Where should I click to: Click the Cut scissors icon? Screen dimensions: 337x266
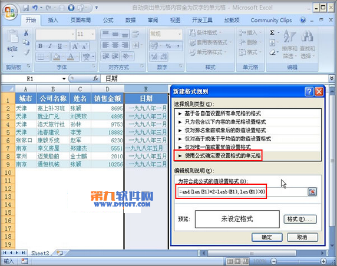click(x=26, y=33)
